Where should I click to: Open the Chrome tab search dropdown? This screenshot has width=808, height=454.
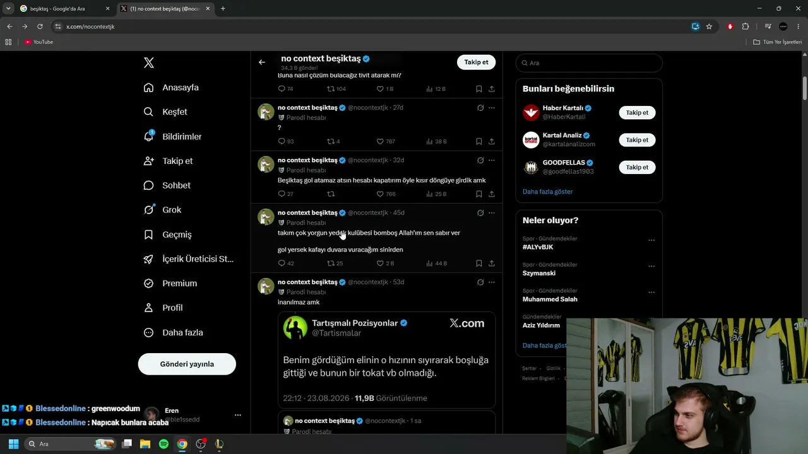click(x=8, y=8)
